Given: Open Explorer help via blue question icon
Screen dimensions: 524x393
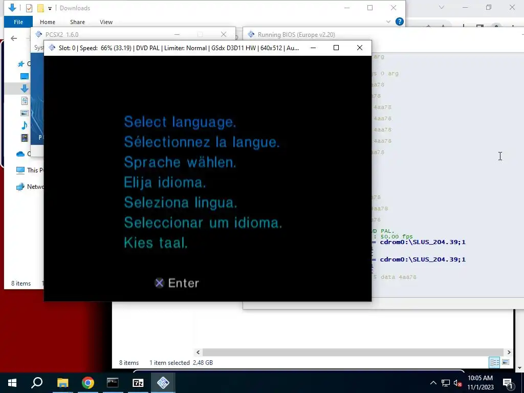Looking at the screenshot, I should point(399,21).
